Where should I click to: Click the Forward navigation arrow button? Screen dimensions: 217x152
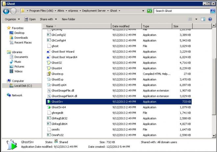[x=13, y=11]
